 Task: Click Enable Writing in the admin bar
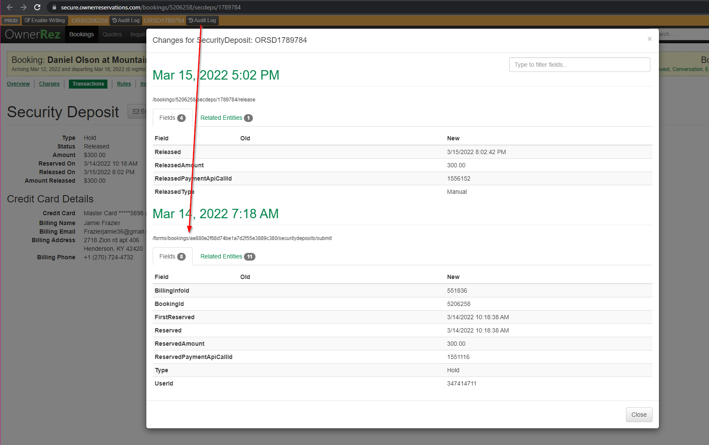[45, 21]
